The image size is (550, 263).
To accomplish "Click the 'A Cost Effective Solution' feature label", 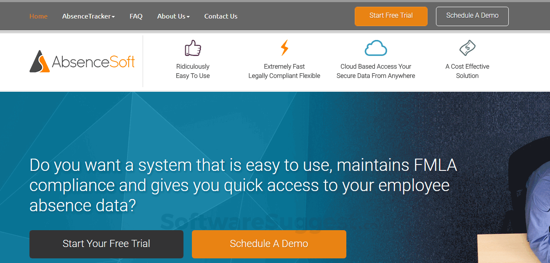I will (x=467, y=71).
